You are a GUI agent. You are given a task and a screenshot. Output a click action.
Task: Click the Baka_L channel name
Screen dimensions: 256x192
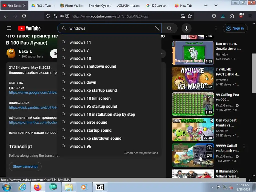coord(25,51)
